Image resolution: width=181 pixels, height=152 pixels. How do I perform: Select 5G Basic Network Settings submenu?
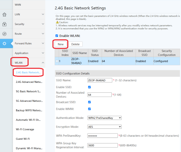[x=28, y=91]
